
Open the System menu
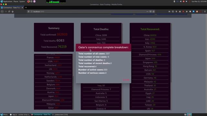pyautogui.click(x=22, y=1)
